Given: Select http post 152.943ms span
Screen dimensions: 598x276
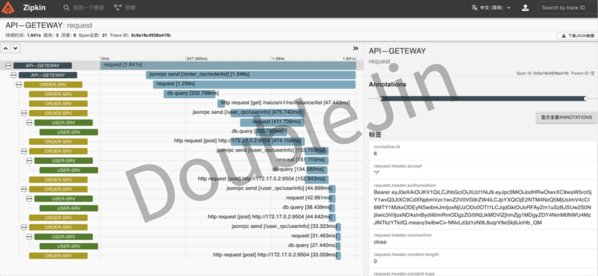Looking at the screenshot, I should tap(316, 179).
